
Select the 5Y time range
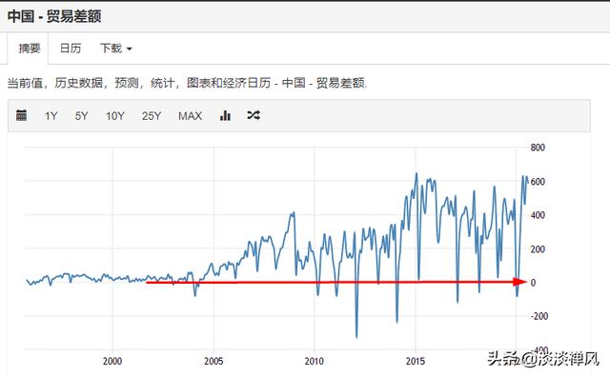click(x=81, y=116)
